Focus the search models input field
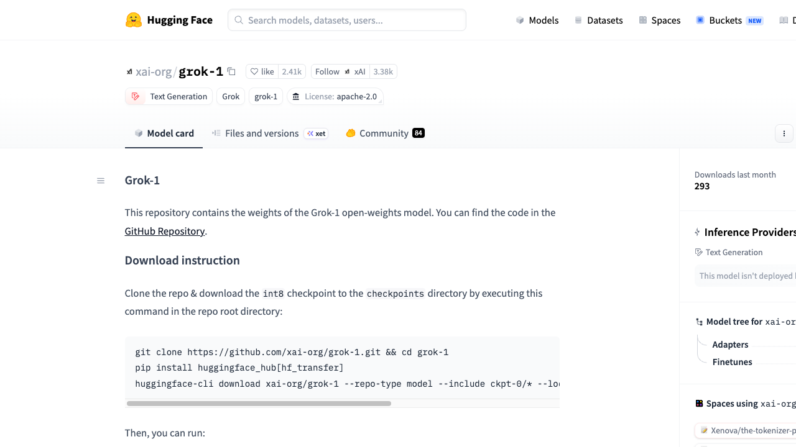 click(347, 20)
